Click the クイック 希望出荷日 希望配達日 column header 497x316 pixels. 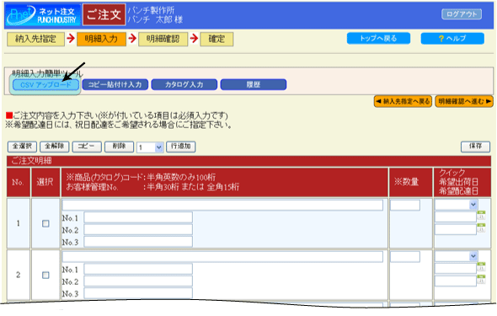tap(462, 182)
